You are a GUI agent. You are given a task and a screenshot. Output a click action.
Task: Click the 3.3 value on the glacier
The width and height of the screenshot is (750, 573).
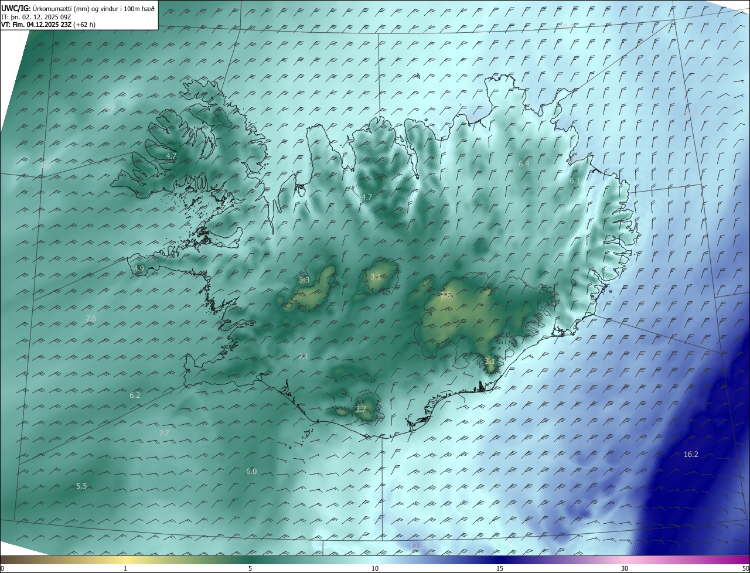304,279
